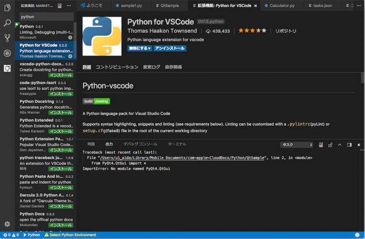Install Darcula 2.0 Python theme extension
365x239 pixels.
point(61,206)
